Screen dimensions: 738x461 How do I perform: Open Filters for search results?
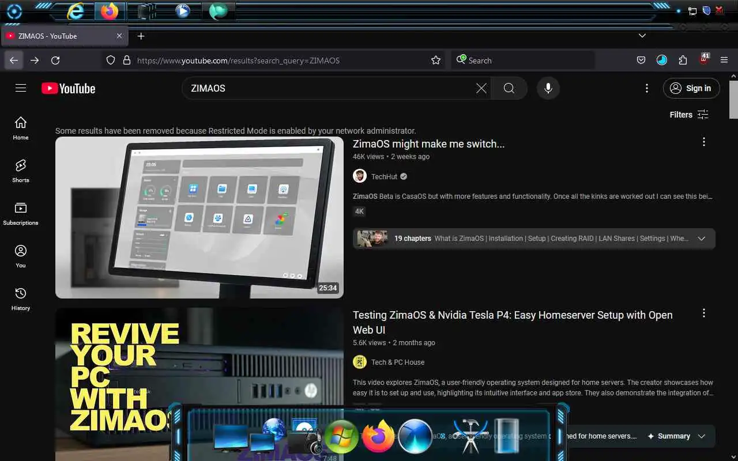point(689,115)
